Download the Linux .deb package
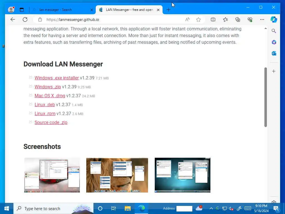 [x=45, y=105]
